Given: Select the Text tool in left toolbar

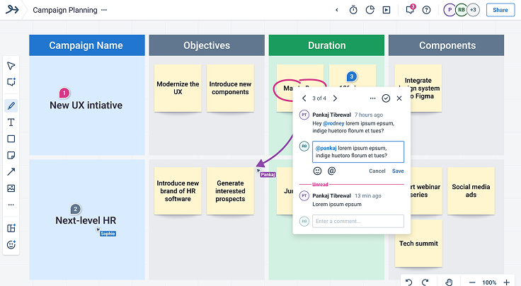Looking at the screenshot, I should click(x=11, y=122).
